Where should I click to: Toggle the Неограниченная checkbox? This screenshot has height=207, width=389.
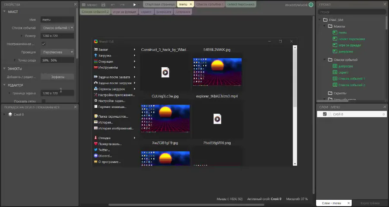pyautogui.click(x=43, y=44)
